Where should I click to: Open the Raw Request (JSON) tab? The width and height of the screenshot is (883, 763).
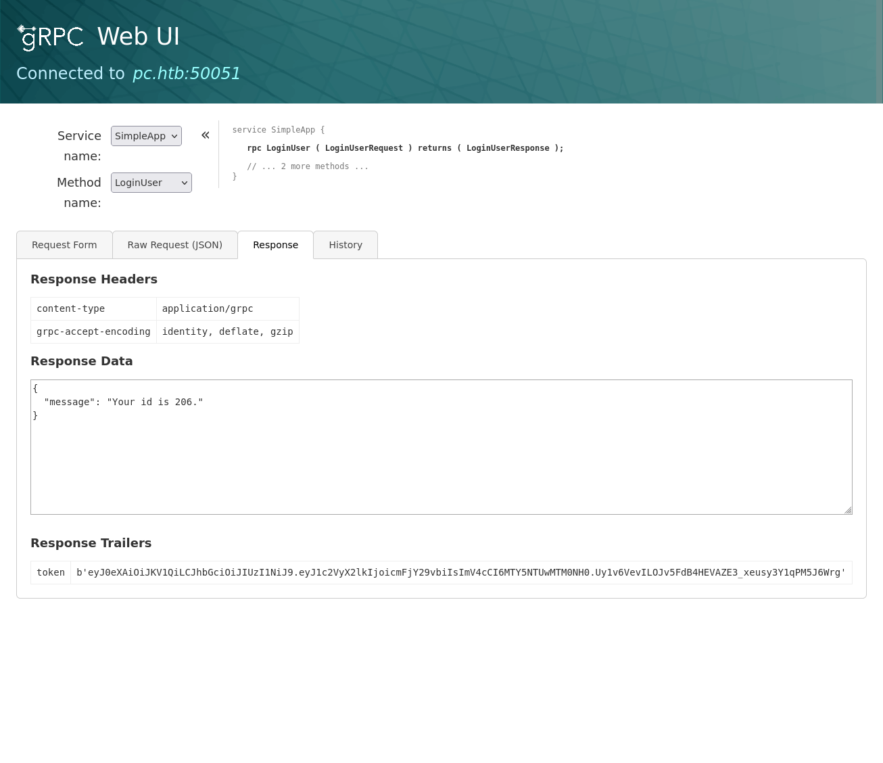coord(175,245)
